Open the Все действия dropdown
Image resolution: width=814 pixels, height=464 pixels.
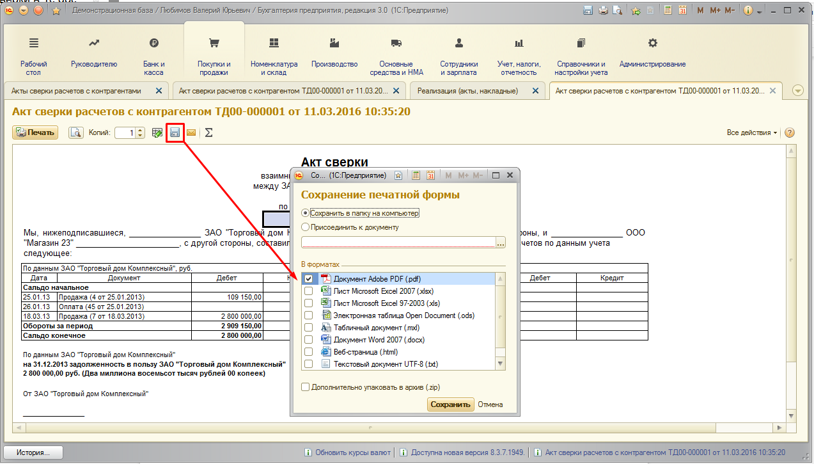pyautogui.click(x=752, y=132)
